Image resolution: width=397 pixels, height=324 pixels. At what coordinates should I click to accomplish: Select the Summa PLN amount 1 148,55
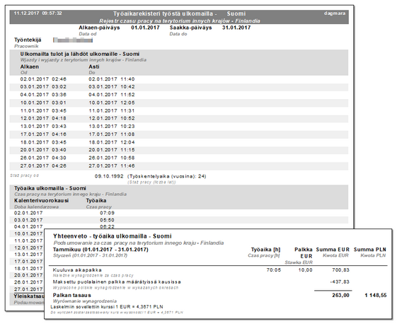tap(376, 296)
